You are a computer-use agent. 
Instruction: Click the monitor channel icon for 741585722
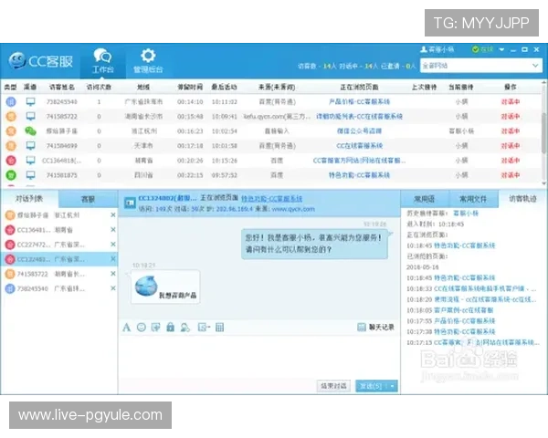coord(31,116)
